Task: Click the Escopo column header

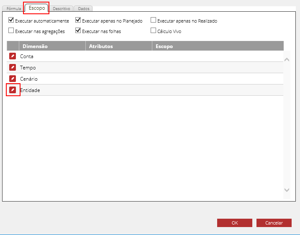Action: pyautogui.click(x=218, y=46)
